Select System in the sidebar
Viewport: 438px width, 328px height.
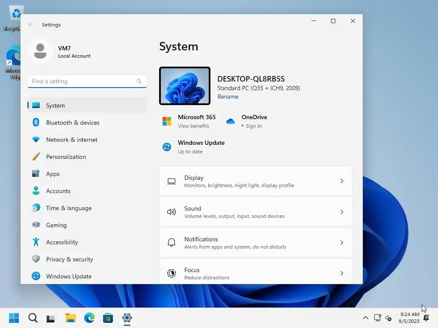tap(87, 105)
